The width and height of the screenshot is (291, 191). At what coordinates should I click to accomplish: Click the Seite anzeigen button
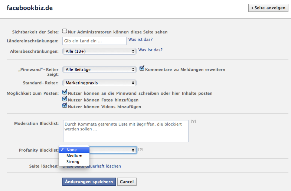[268, 8]
